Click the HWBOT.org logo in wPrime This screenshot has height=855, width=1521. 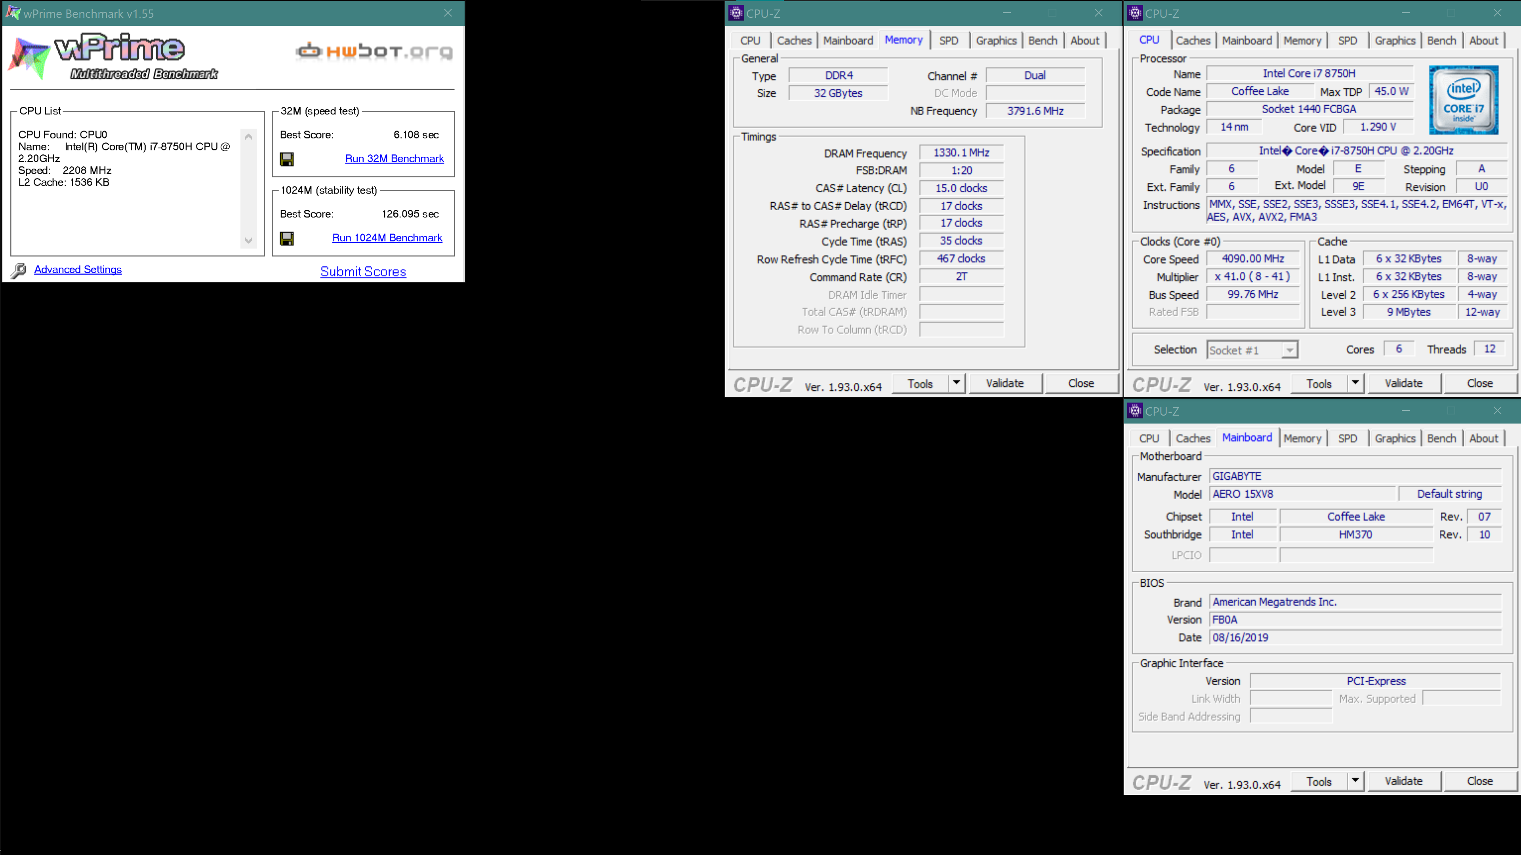pos(374,52)
